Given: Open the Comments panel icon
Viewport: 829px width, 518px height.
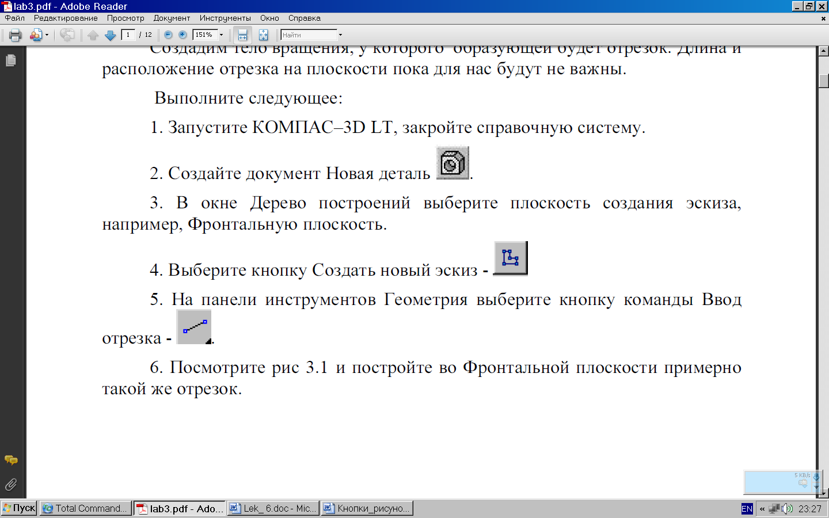Looking at the screenshot, I should click(x=10, y=460).
